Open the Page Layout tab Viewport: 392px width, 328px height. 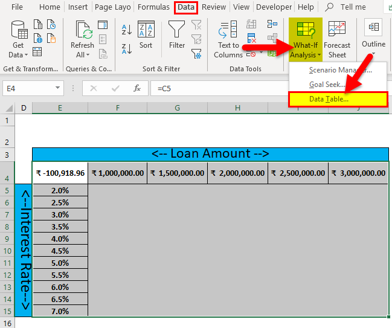tap(112, 7)
